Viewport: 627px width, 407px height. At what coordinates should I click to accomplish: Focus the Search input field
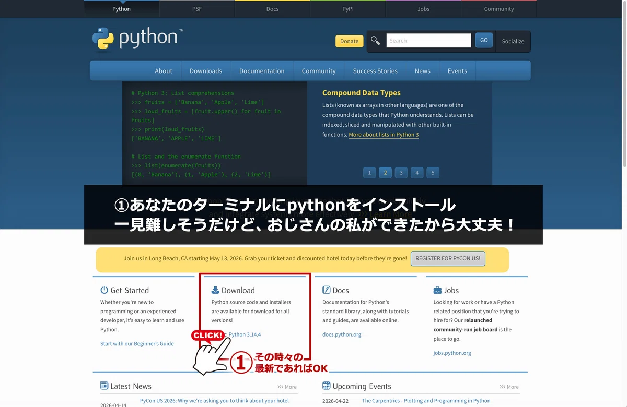(428, 41)
